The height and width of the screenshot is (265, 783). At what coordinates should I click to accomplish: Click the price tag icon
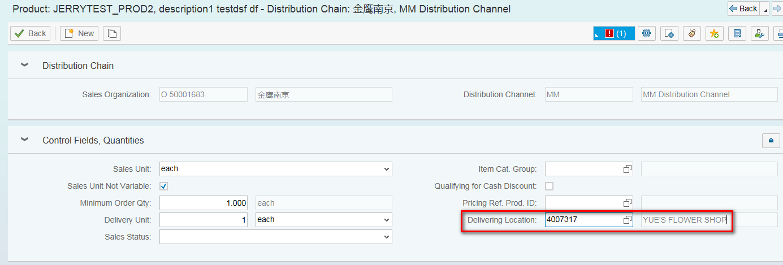[692, 33]
